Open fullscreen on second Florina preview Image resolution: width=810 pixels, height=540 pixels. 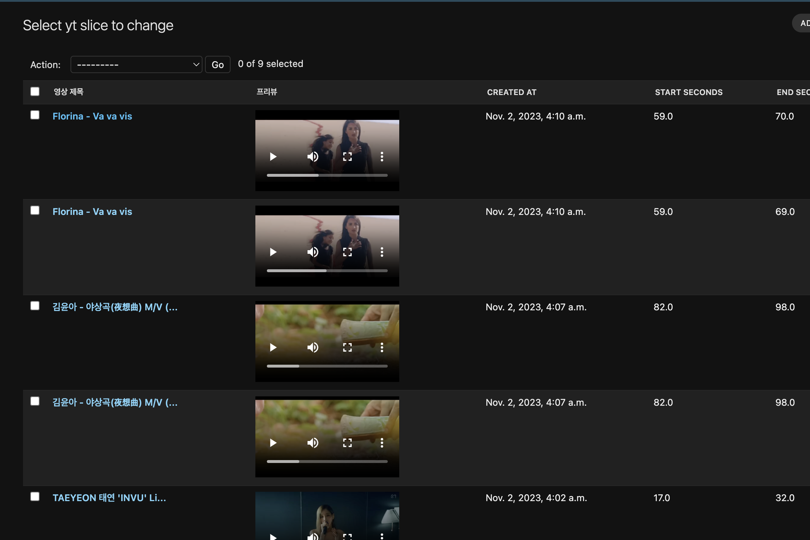[347, 252]
